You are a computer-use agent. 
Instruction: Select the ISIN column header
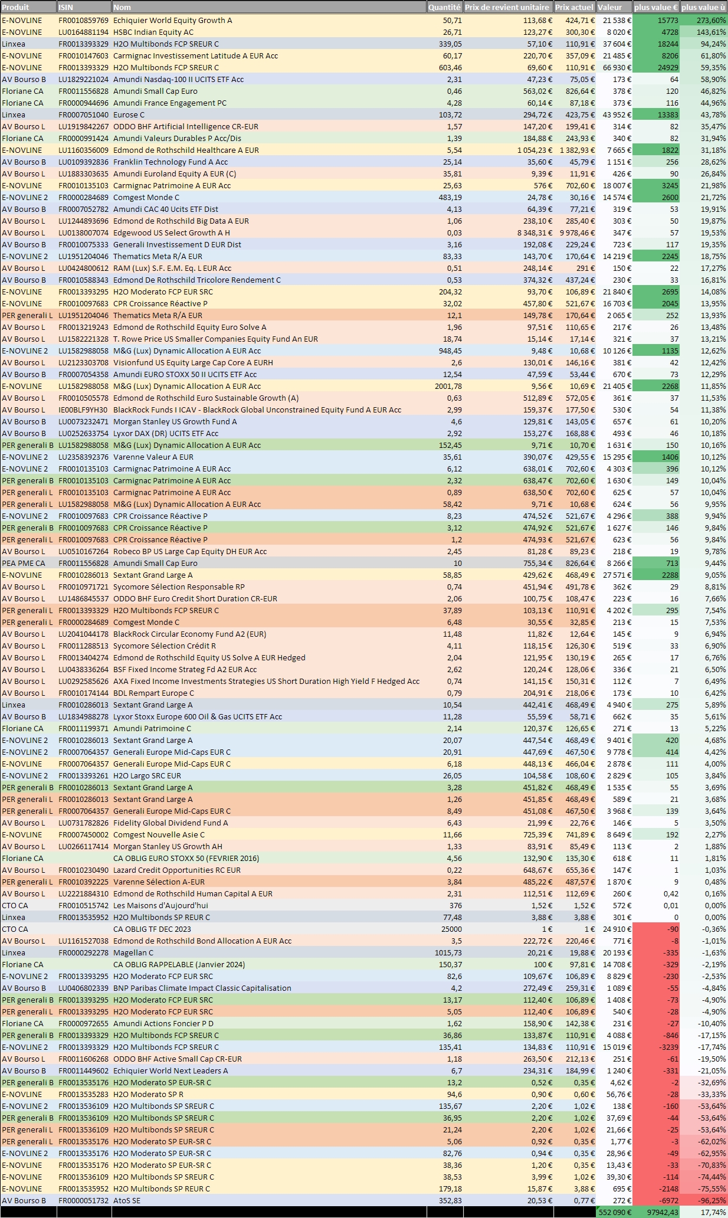84,7
